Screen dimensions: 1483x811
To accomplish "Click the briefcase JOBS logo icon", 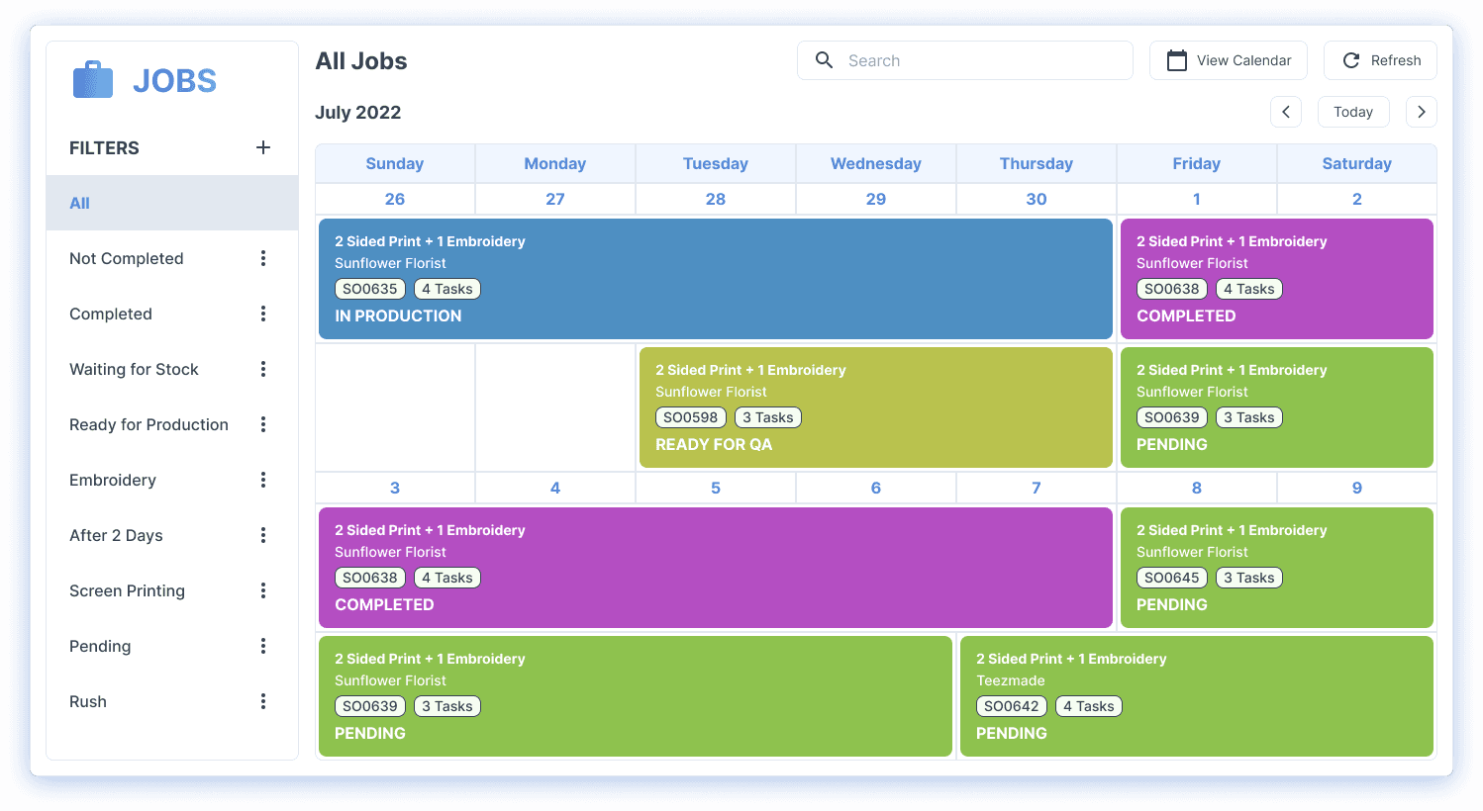I will click(x=91, y=79).
